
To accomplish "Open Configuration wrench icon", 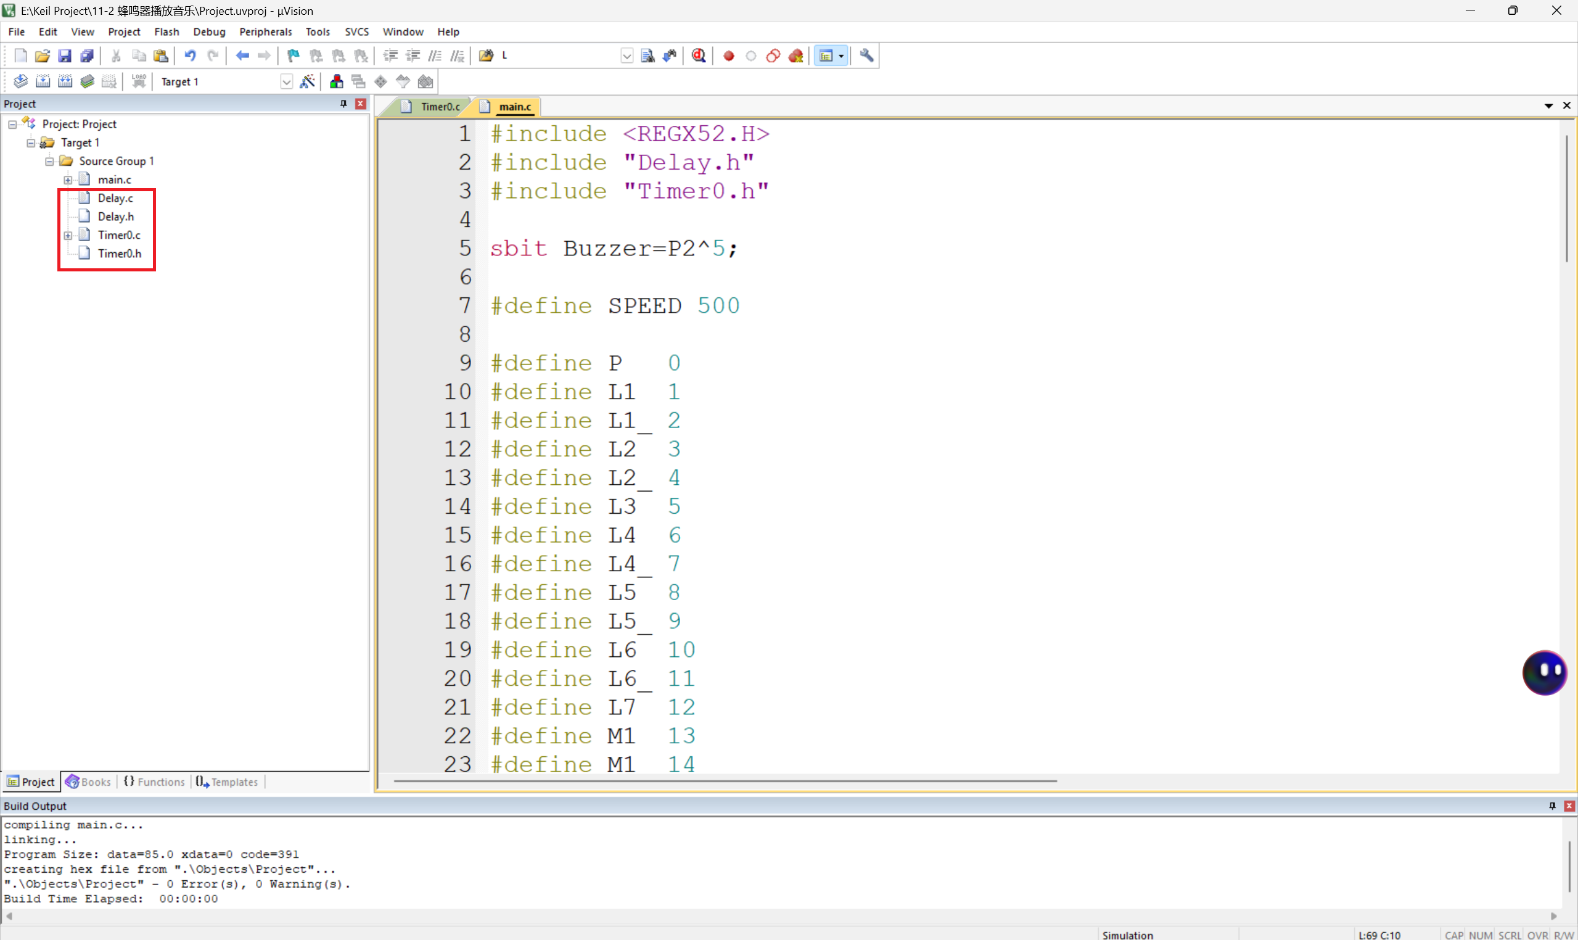I will point(867,56).
